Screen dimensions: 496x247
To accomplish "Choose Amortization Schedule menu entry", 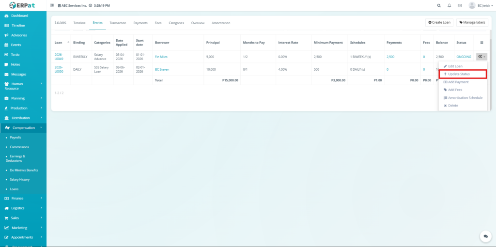I will [465, 98].
